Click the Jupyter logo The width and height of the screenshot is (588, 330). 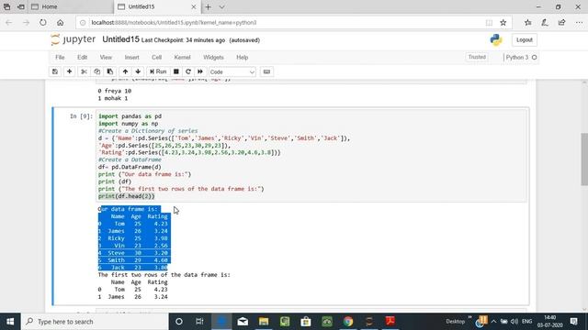coord(73,39)
